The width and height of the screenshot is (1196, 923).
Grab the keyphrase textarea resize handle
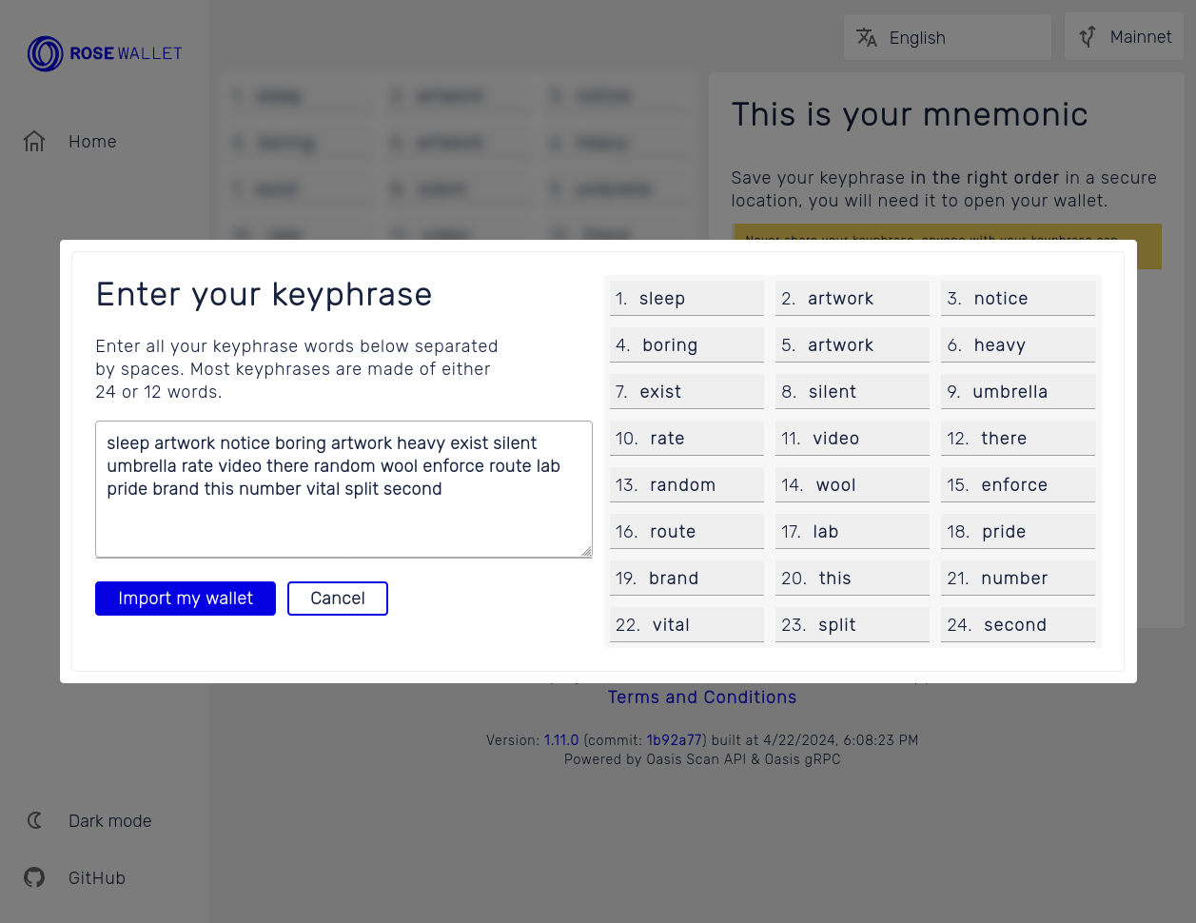point(586,551)
